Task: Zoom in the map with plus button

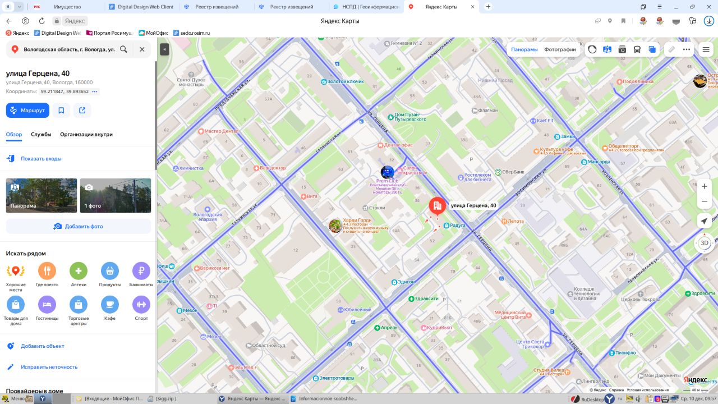Action: [705, 186]
